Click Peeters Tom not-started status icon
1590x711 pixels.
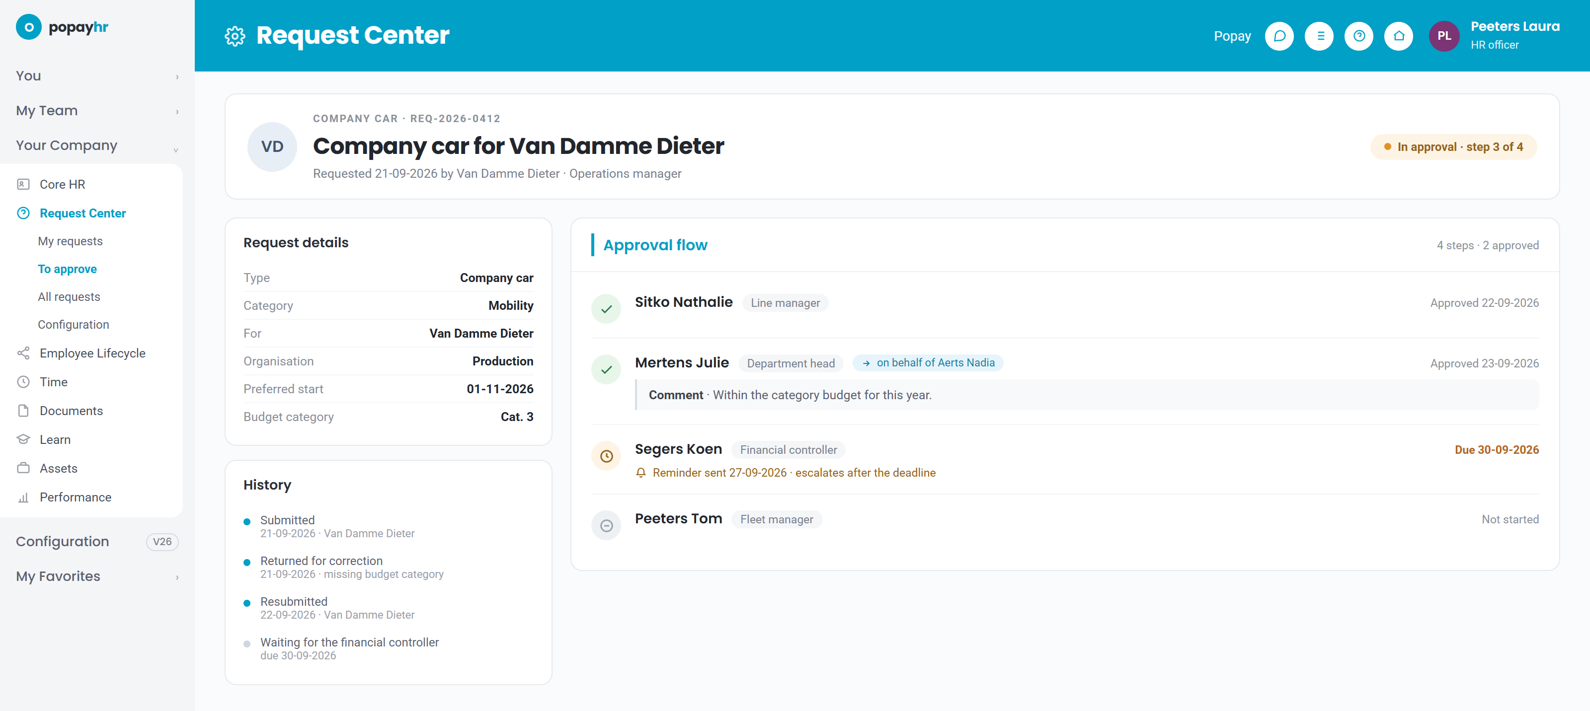click(606, 525)
